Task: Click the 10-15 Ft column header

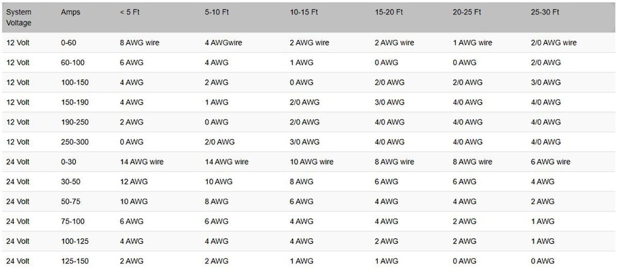Action: pyautogui.click(x=304, y=12)
